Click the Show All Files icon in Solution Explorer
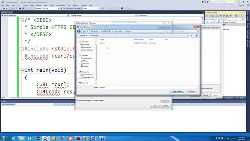 coord(227,16)
